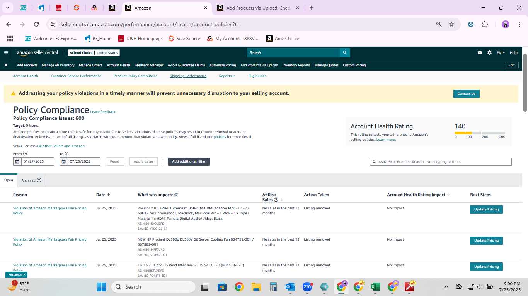Open D&H Home page bookmark
Image resolution: width=528 pixels, height=296 pixels.
pyautogui.click(x=140, y=39)
